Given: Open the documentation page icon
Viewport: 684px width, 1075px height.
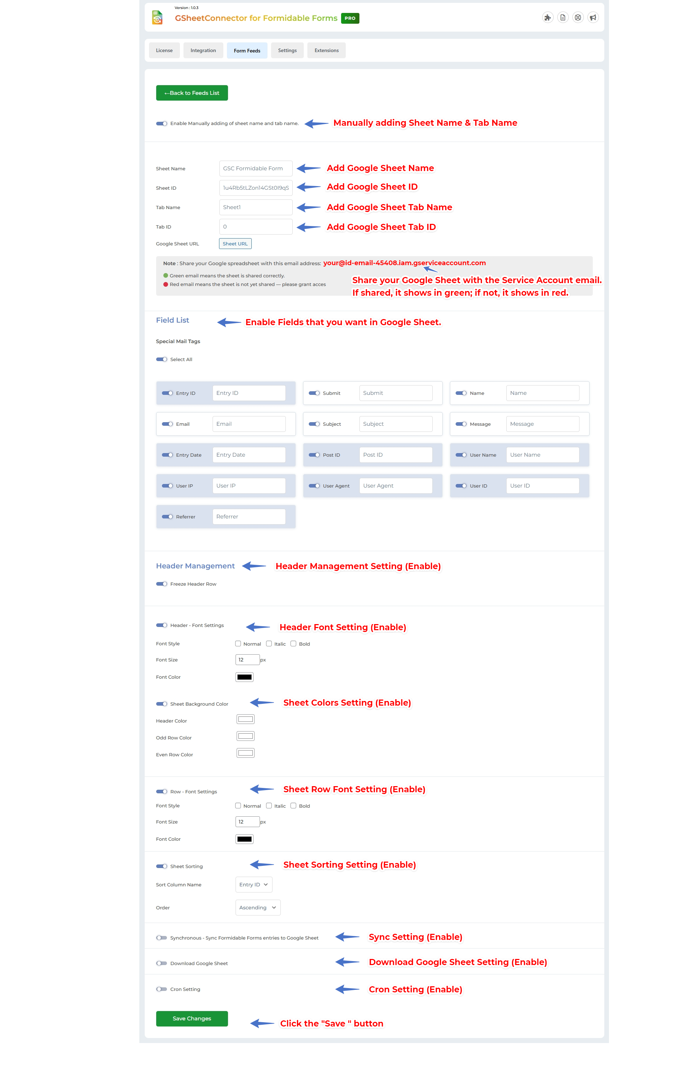Looking at the screenshot, I should point(563,17).
